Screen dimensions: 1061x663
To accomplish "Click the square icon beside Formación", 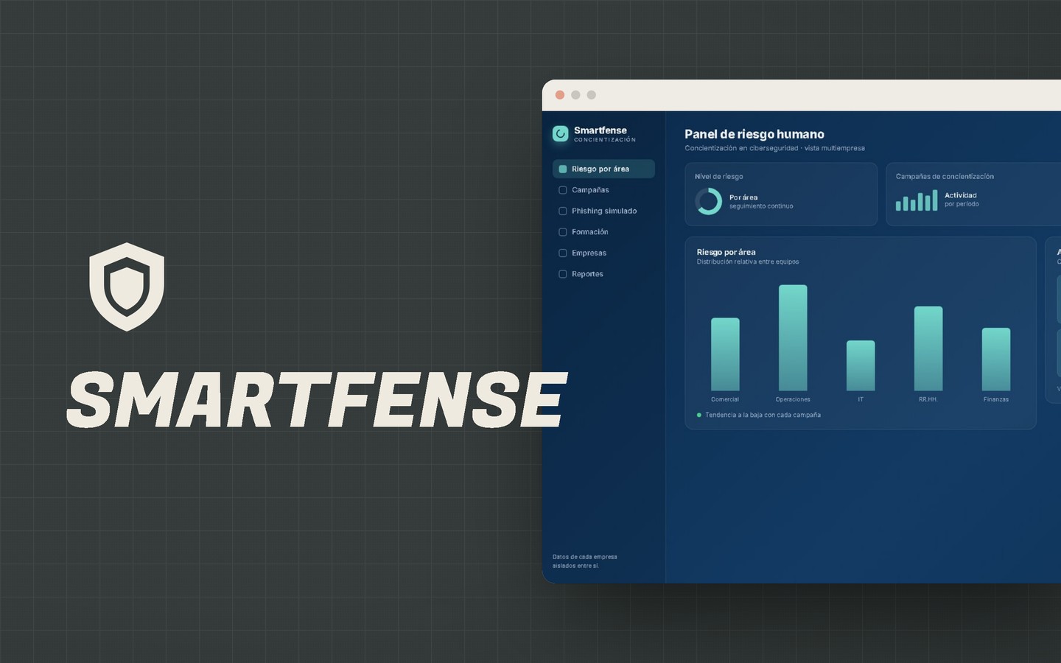I will coord(563,232).
